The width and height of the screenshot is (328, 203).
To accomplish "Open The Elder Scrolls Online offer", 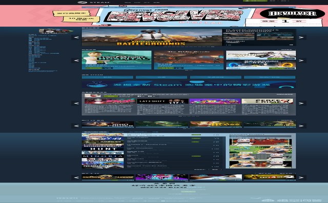I will [x=189, y=60].
